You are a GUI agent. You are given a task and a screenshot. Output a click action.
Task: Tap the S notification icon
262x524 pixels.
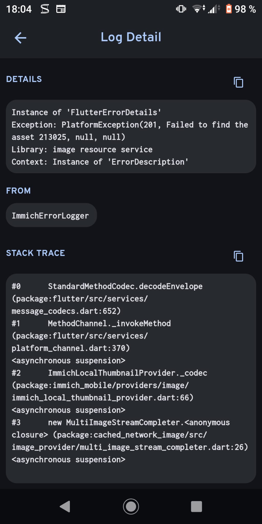(45, 9)
